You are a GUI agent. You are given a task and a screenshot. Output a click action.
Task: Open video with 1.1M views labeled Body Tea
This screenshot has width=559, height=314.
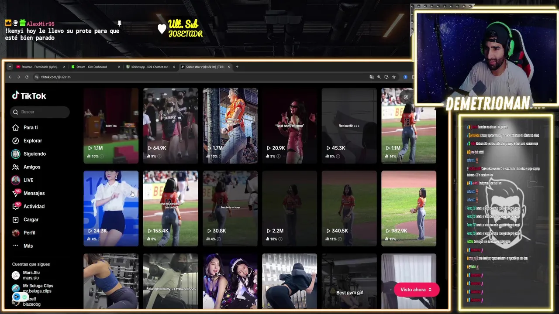tap(111, 126)
